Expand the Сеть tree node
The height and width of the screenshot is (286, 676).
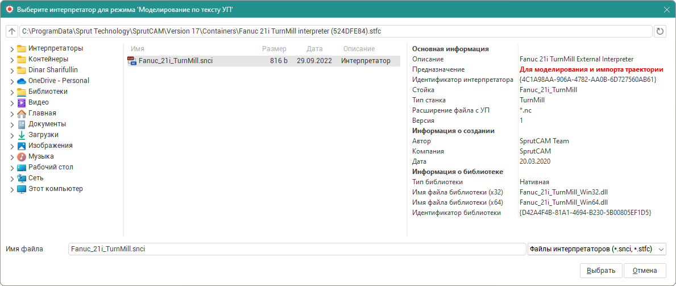tap(12, 178)
